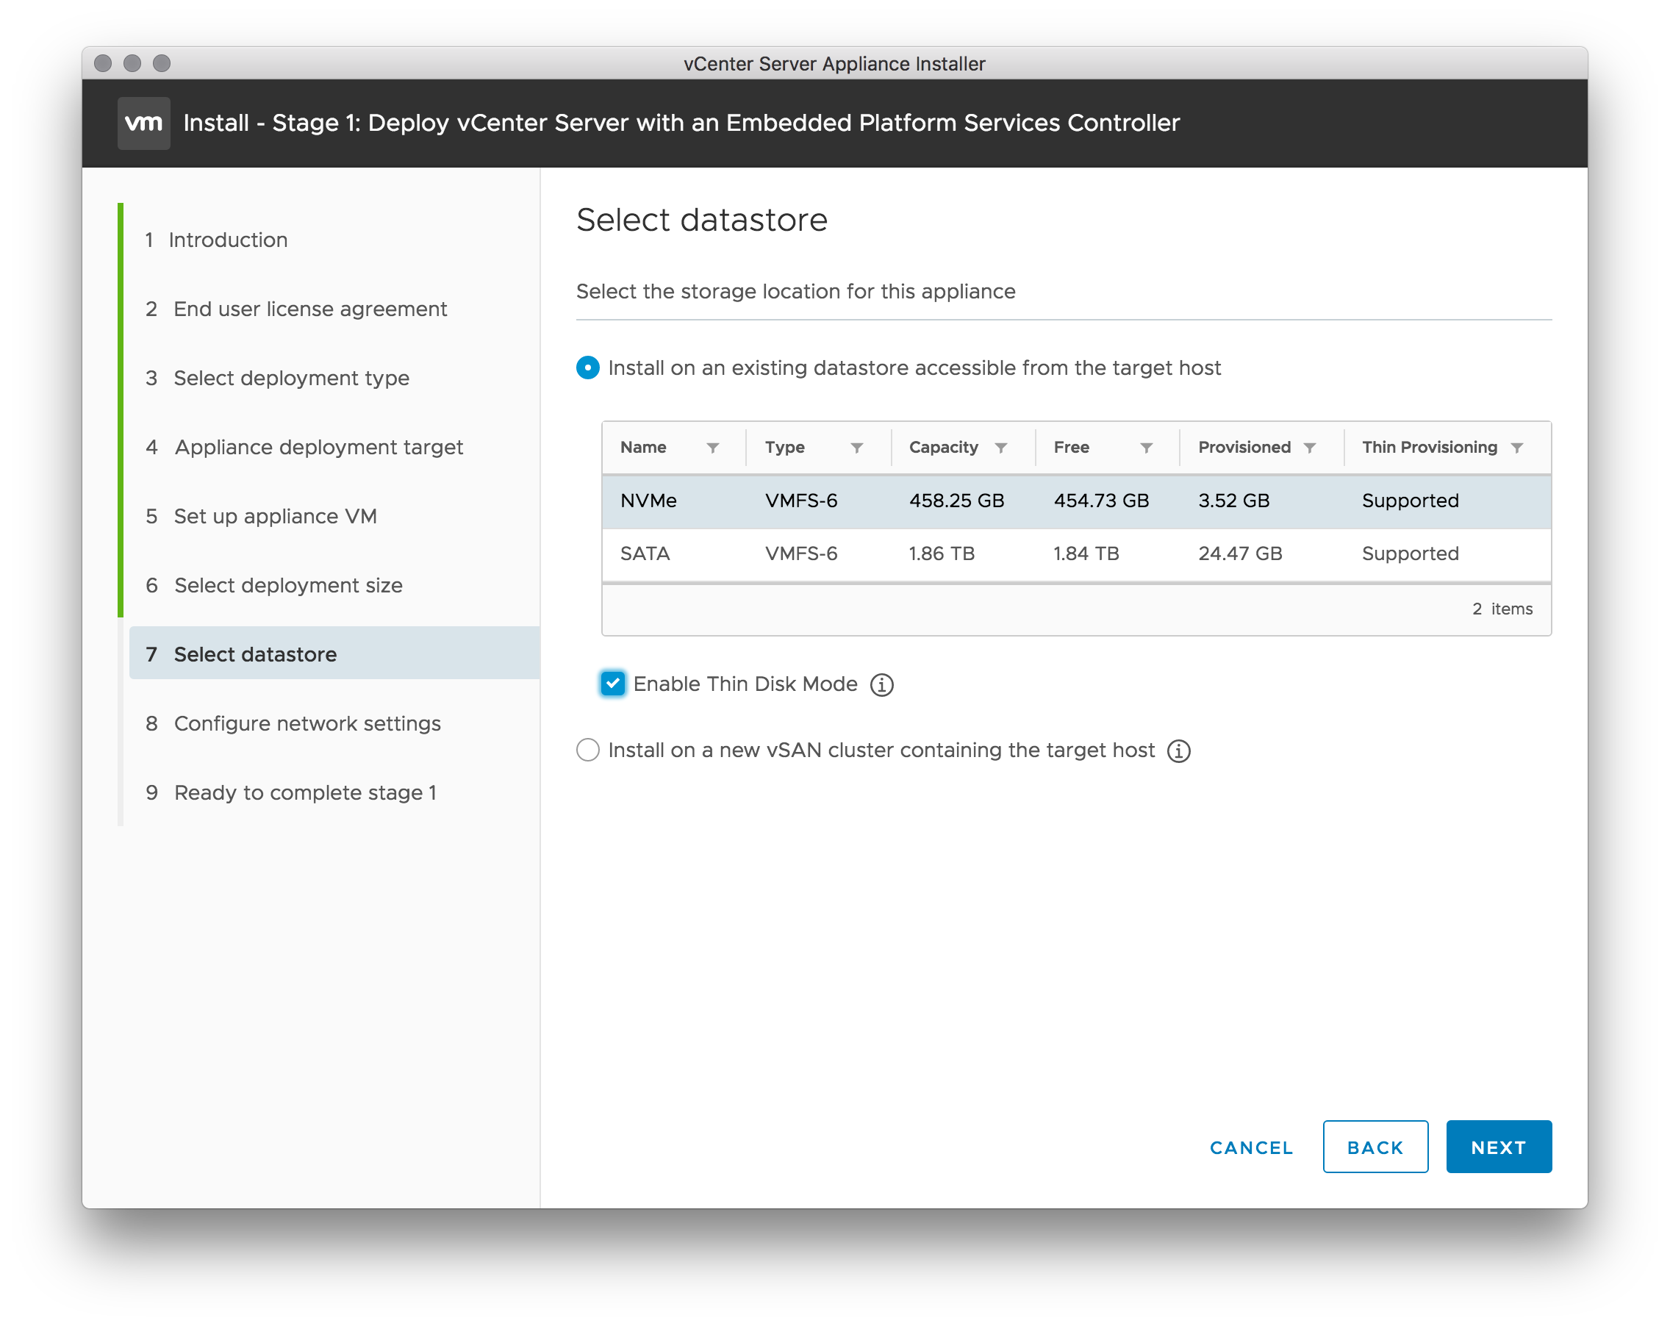Click VMFS-6 type in SATA row
The width and height of the screenshot is (1670, 1326).
[x=801, y=553]
